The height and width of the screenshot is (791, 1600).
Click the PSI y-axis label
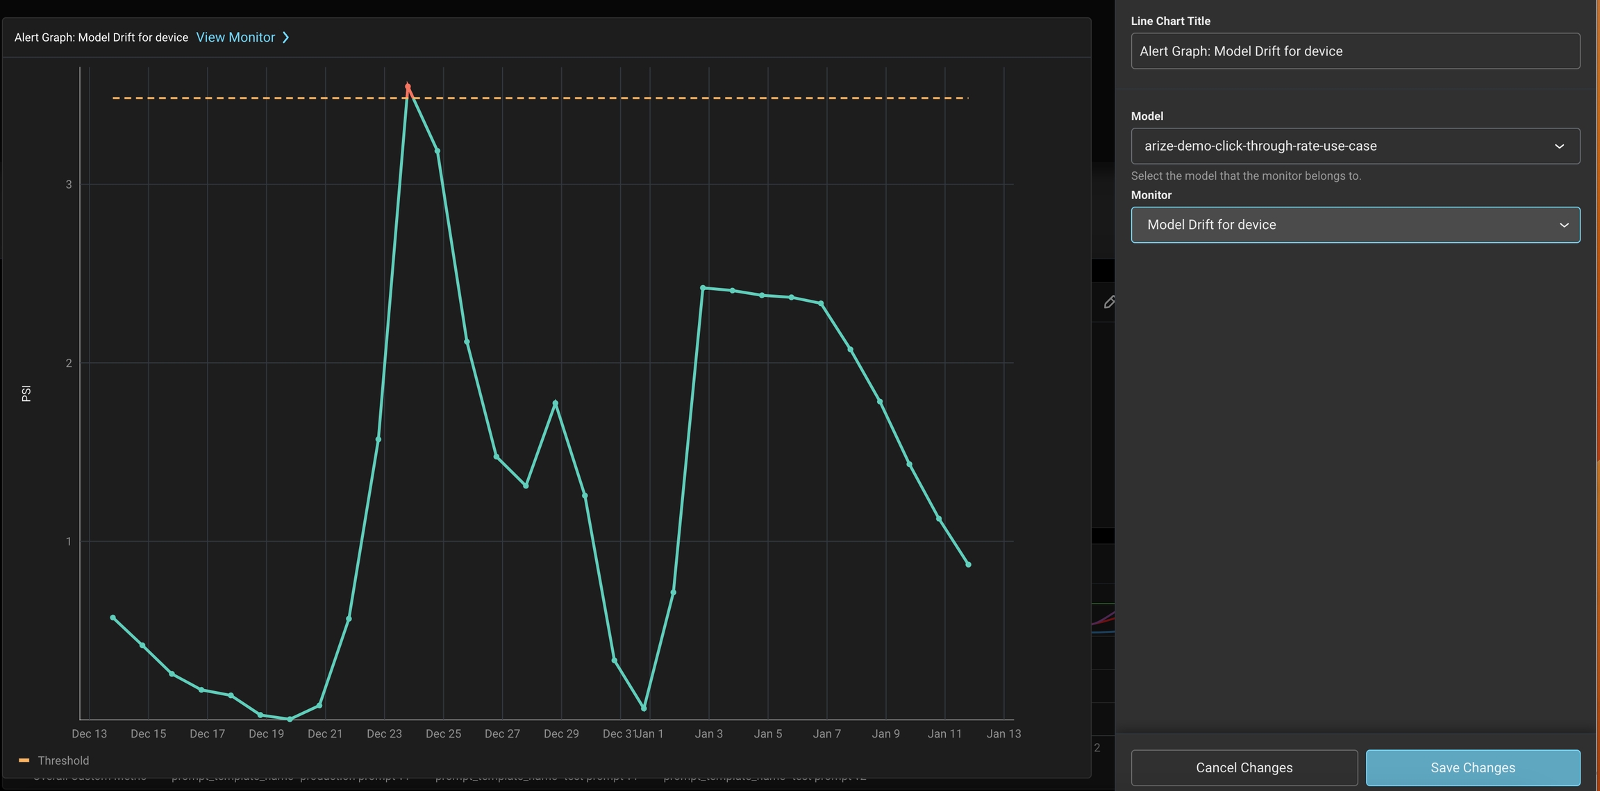(x=26, y=393)
